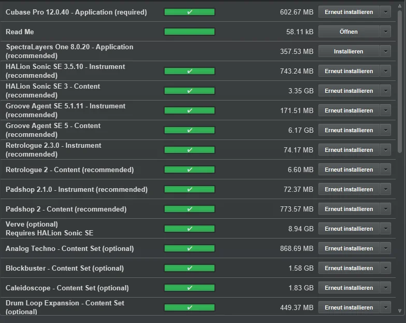Image resolution: width=406 pixels, height=323 pixels.
Task: Reinstall Retrologue 2 Content
Action: pyautogui.click(x=349, y=170)
